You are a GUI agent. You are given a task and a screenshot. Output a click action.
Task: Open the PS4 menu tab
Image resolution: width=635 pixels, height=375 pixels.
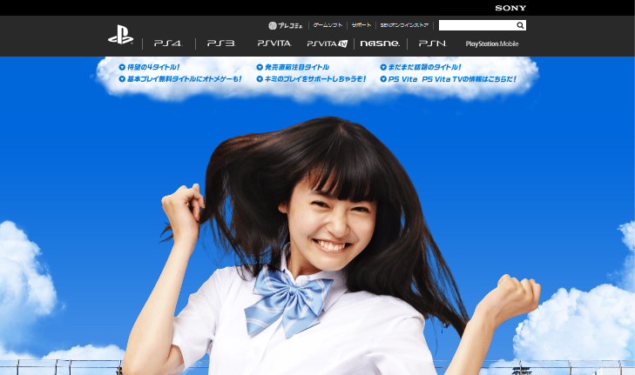point(168,44)
